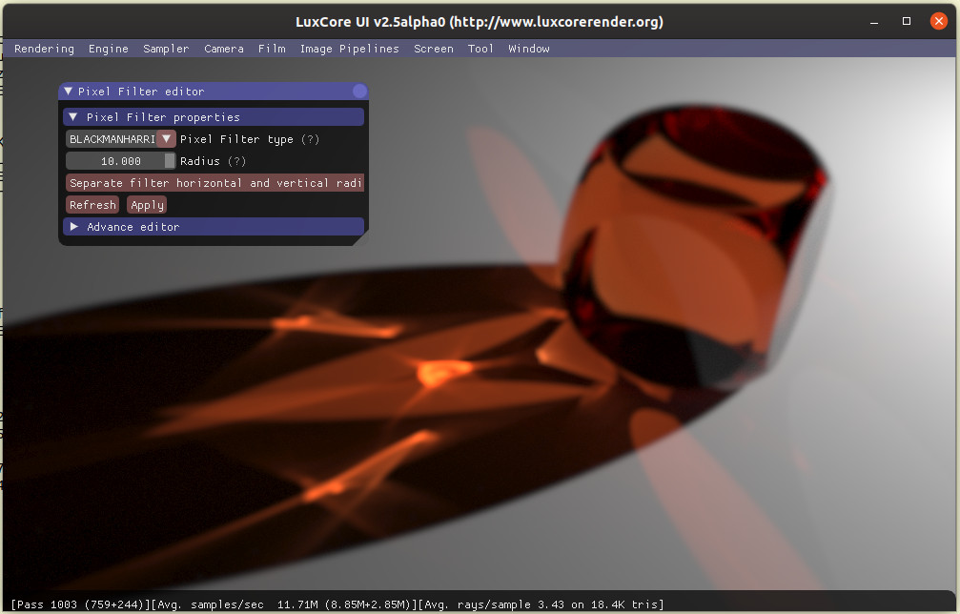Click the resize grip of the filter editor

[361, 238]
